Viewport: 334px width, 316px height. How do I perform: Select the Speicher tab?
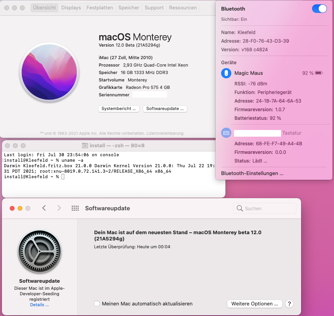129,8
